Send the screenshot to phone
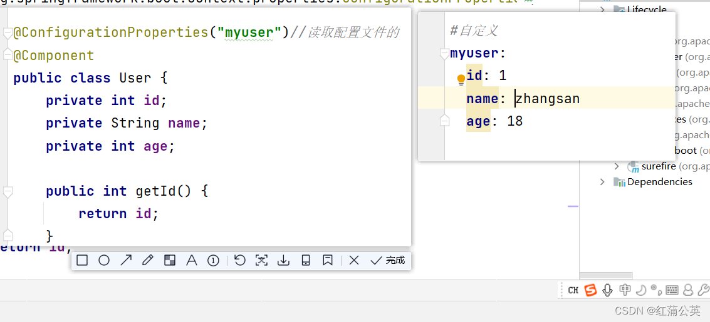The height and width of the screenshot is (322, 710). click(x=306, y=260)
